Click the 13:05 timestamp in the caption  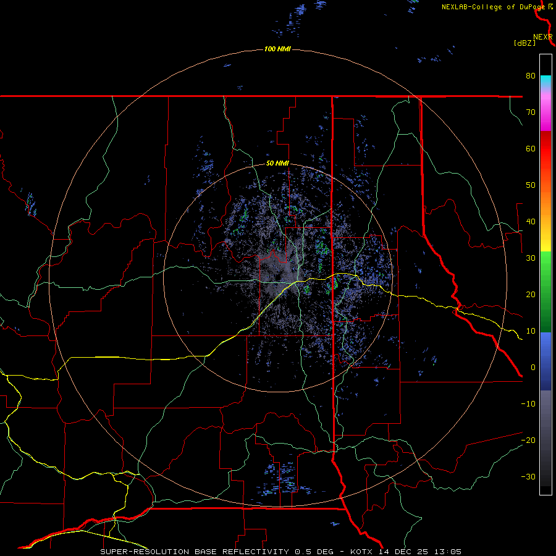(x=450, y=552)
